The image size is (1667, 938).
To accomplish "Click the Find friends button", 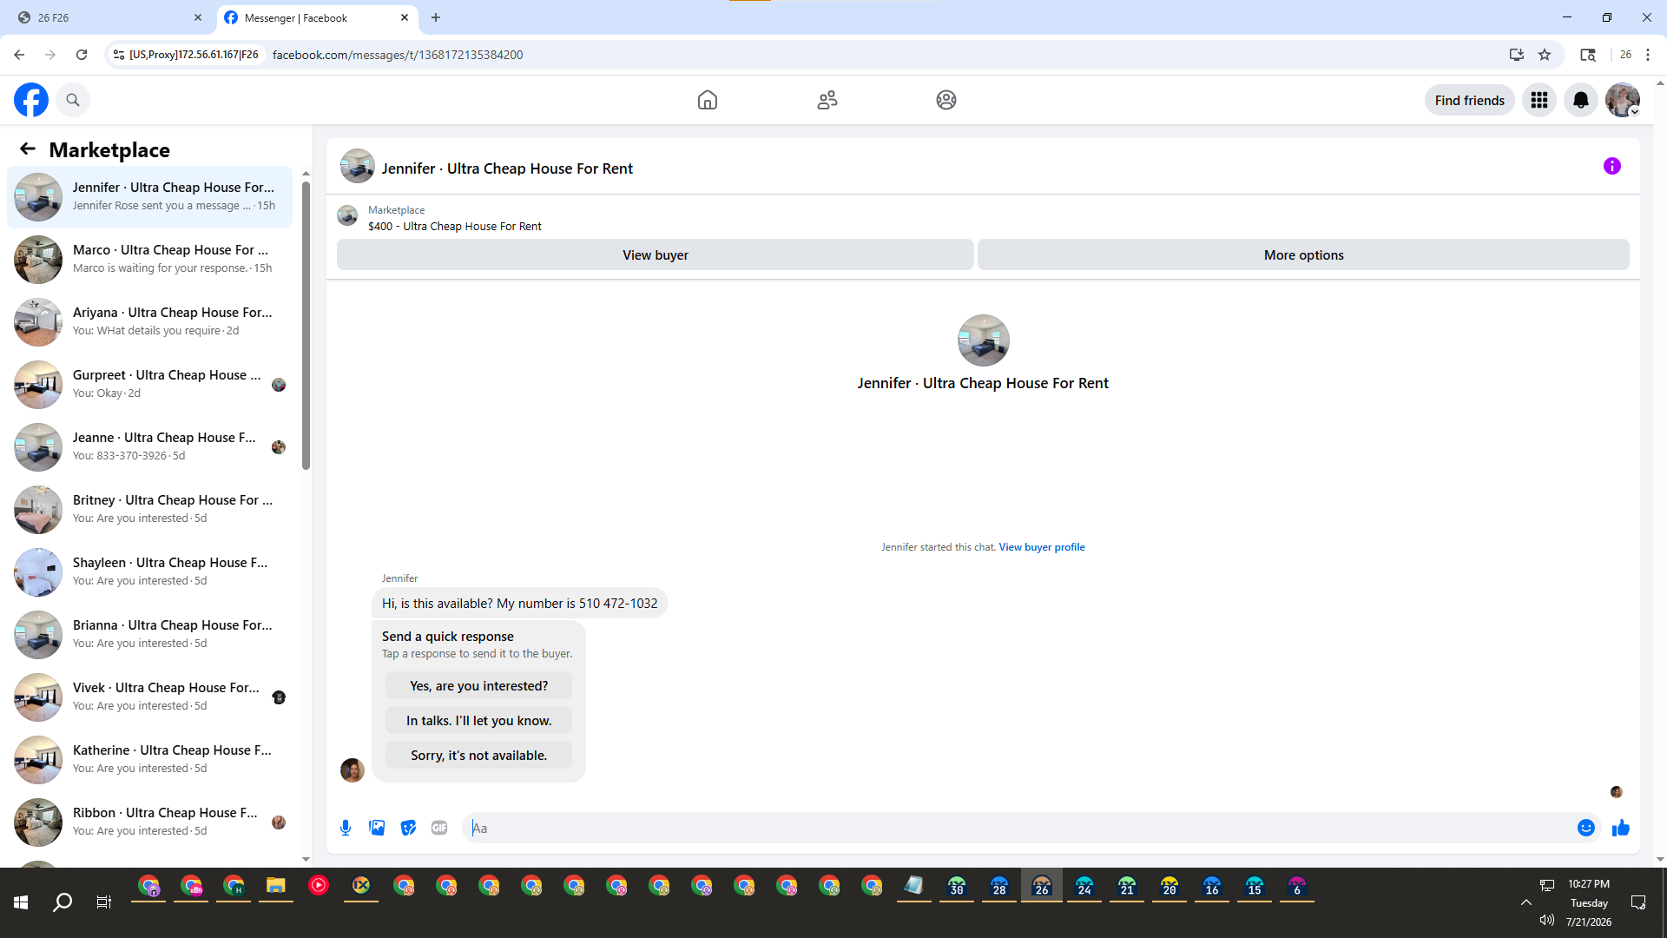I will pyautogui.click(x=1469, y=100).
